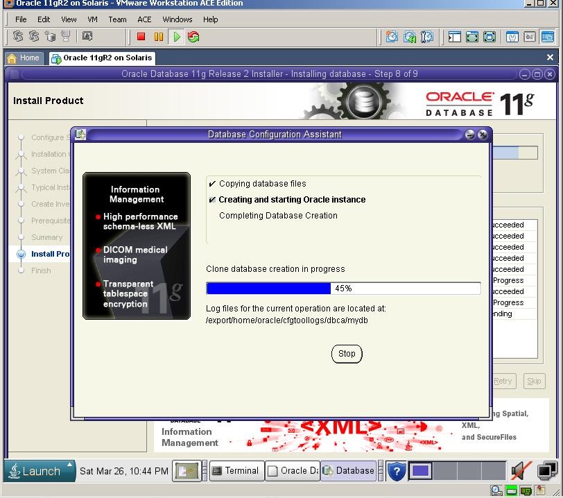563x498 pixels.
Task: Power off the virtual machine
Action: [x=141, y=36]
